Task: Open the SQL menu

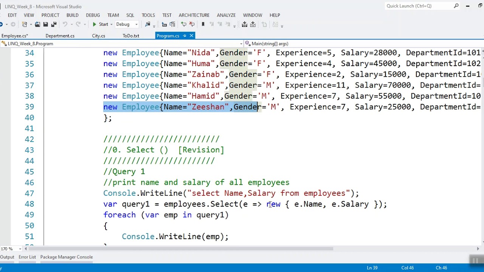Action: (130, 15)
